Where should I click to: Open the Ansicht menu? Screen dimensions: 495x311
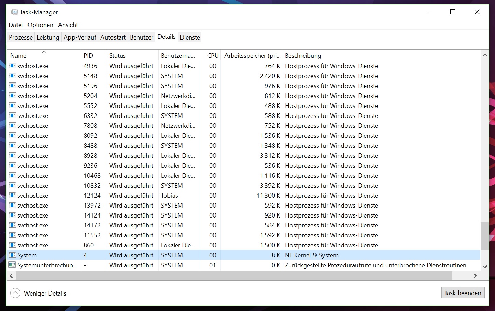pos(68,25)
